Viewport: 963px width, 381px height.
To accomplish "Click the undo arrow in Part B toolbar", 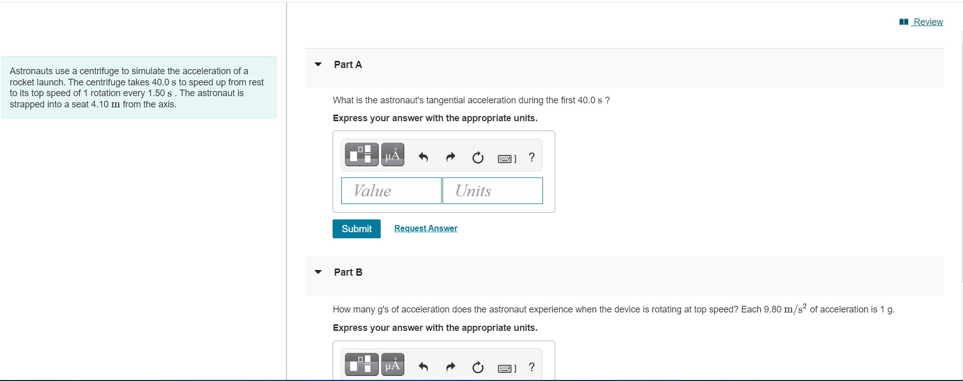I will [x=423, y=367].
